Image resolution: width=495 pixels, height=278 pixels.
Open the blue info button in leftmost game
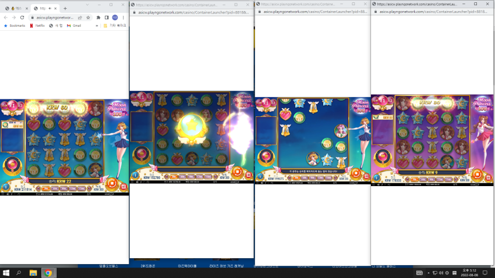click(5, 187)
